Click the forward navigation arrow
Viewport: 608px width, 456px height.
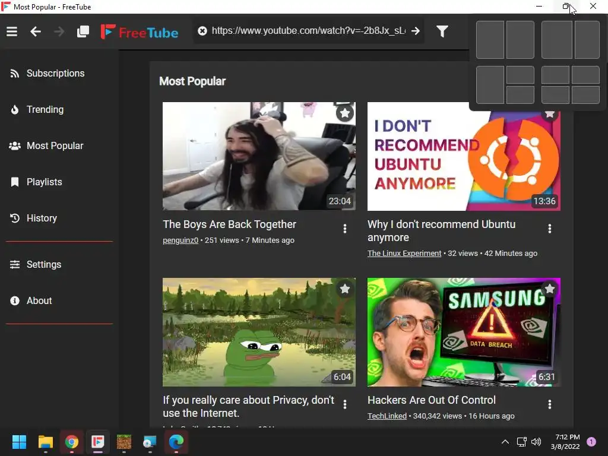59,31
